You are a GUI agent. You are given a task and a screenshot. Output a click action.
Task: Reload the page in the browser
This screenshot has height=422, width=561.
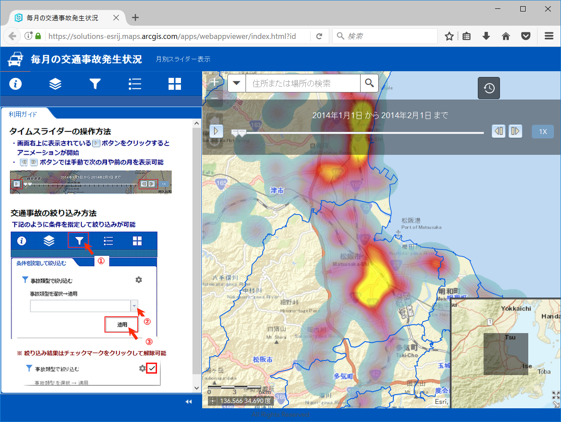[319, 36]
